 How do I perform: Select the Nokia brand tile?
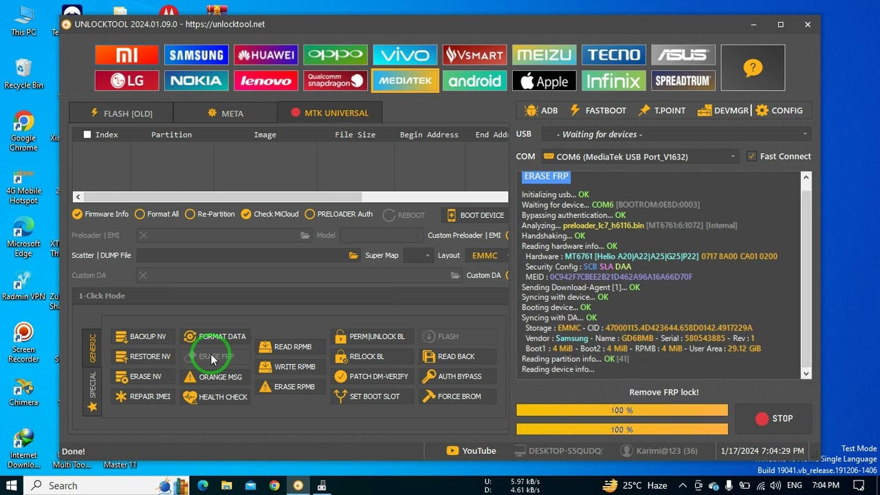click(196, 80)
